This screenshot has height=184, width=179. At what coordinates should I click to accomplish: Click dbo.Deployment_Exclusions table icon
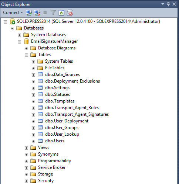coord(40,81)
